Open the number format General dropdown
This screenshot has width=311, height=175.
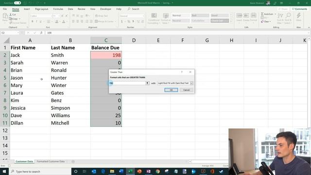coord(143,16)
